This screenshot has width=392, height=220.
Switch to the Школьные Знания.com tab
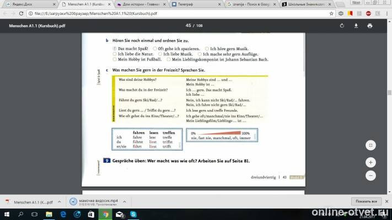pos(306,4)
